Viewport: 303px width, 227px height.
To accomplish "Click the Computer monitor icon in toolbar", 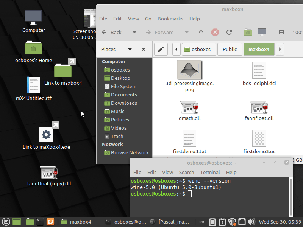I will [262, 32].
